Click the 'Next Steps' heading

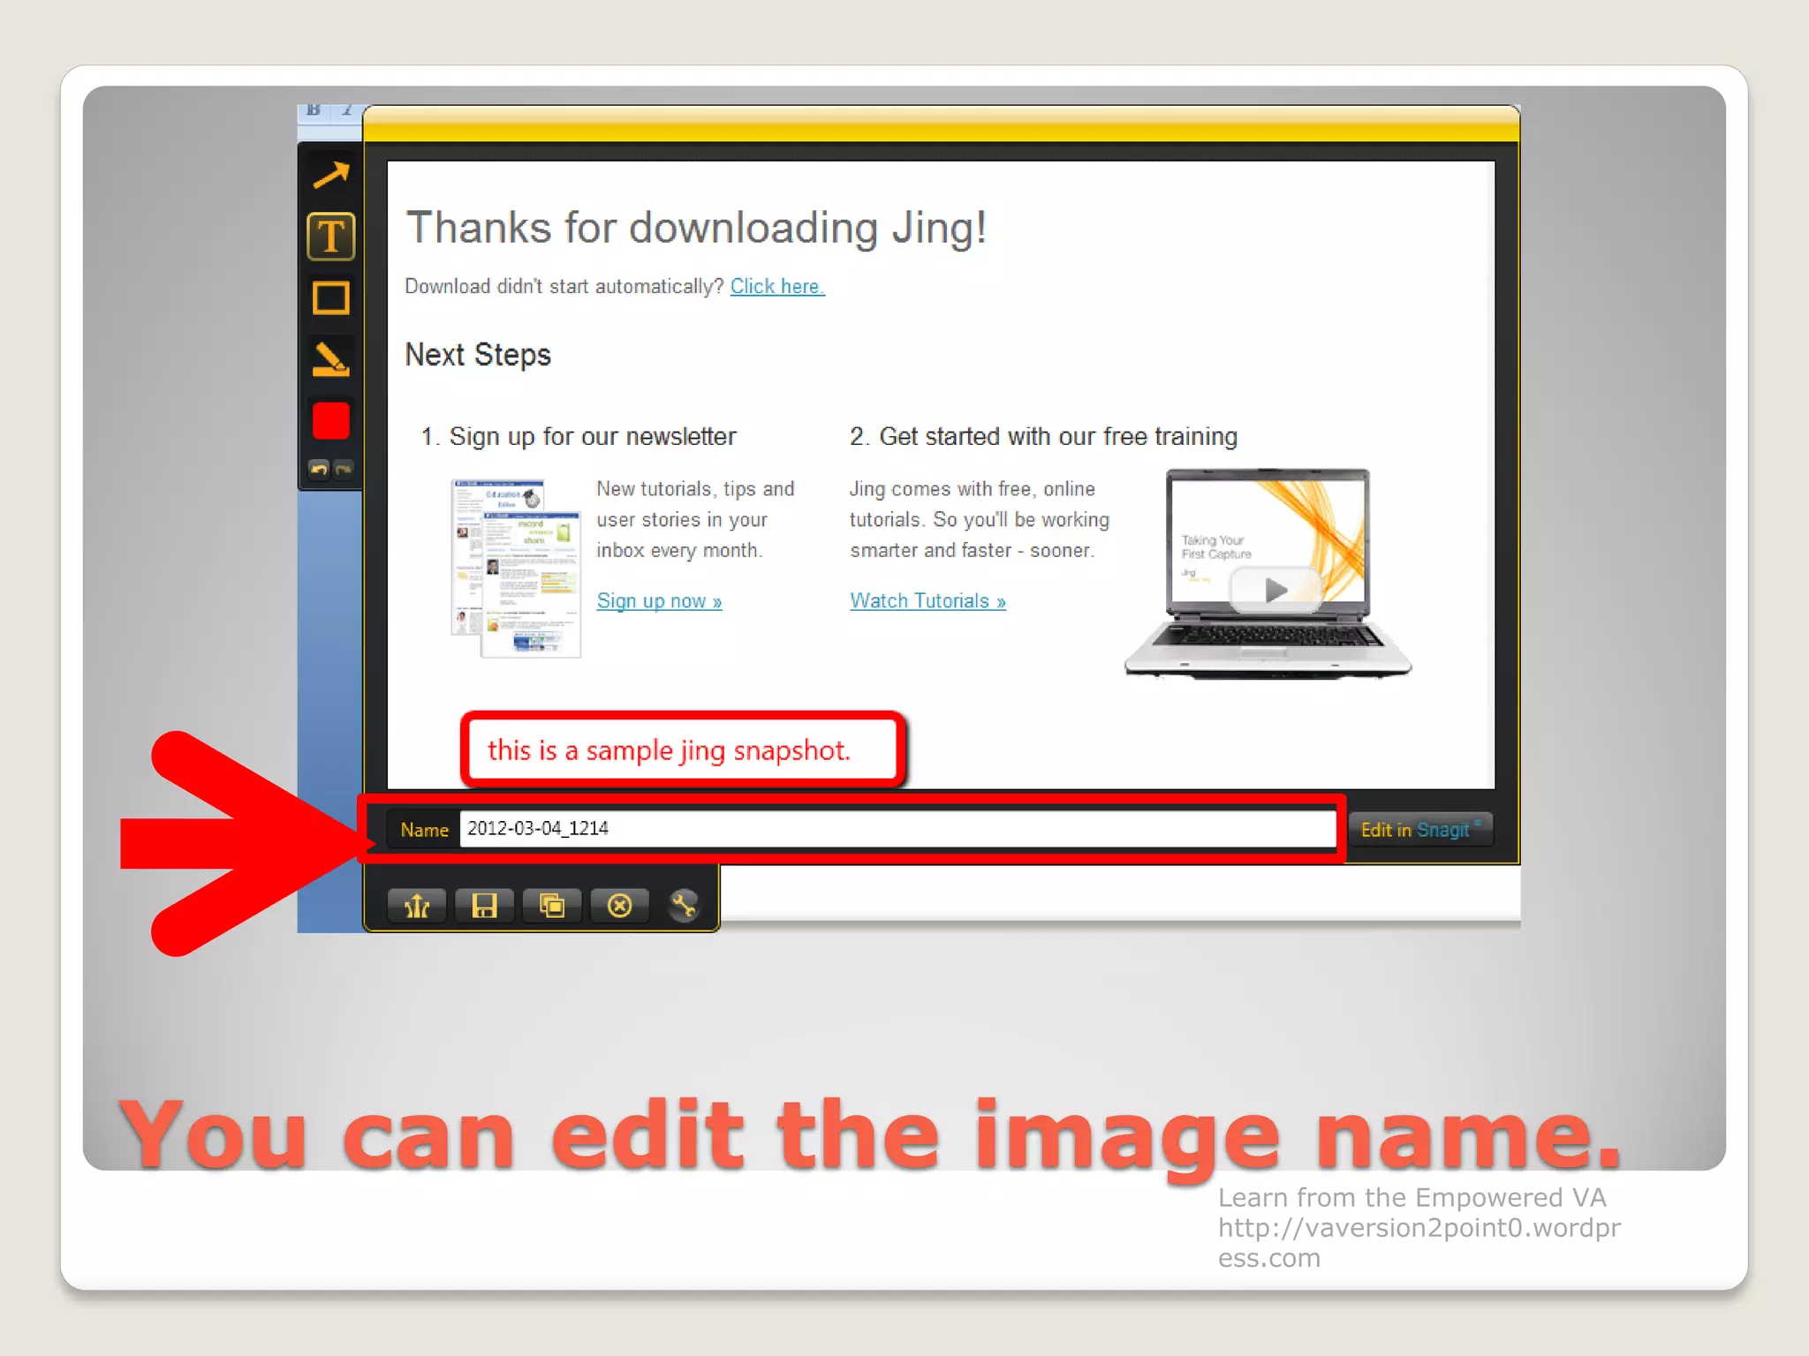[x=478, y=355]
